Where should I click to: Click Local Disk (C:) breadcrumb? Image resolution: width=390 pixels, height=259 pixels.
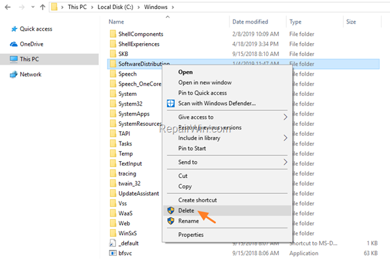click(115, 7)
